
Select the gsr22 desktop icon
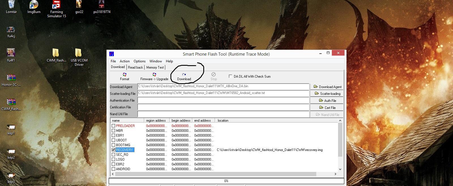tap(79, 7)
